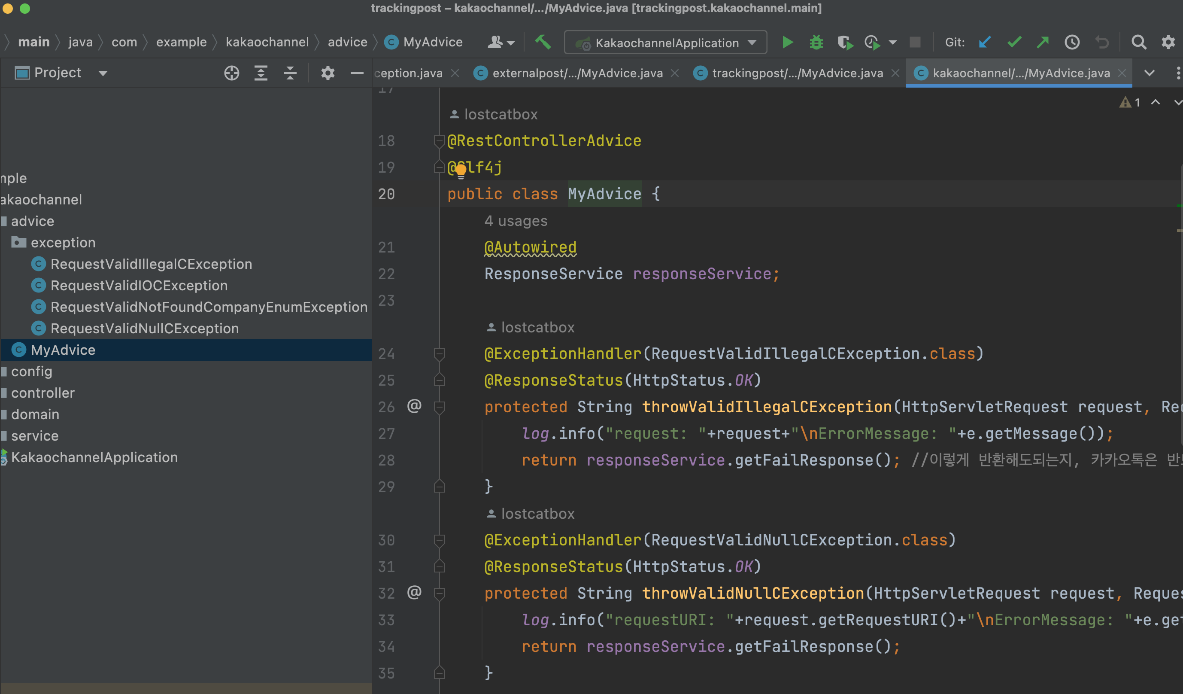Click Git commit checkmark icon
The image size is (1183, 694).
click(1014, 43)
